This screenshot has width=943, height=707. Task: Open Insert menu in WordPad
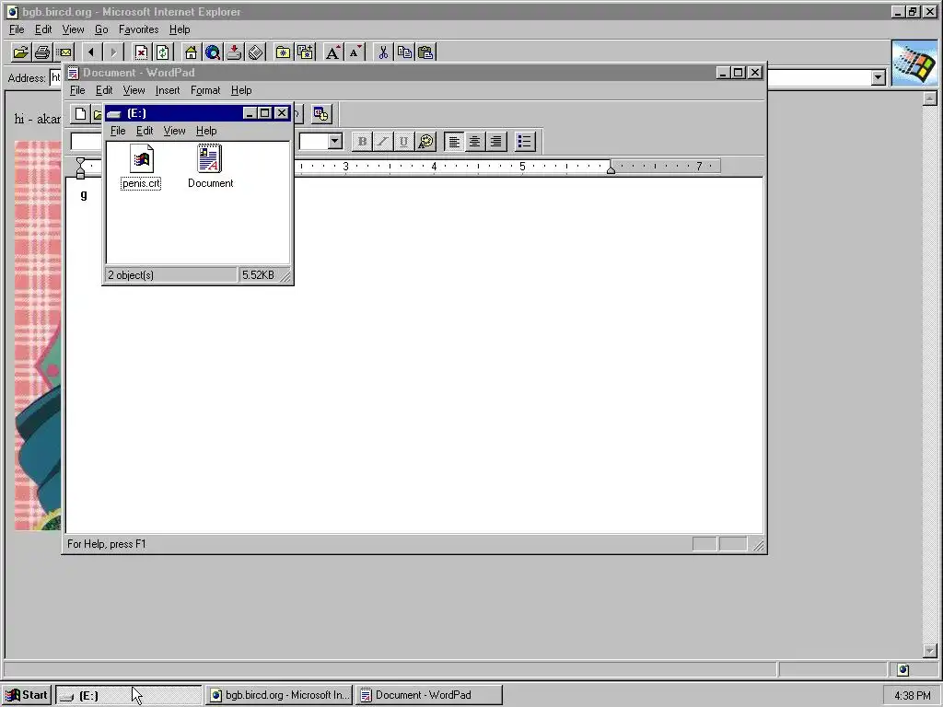[x=168, y=90]
